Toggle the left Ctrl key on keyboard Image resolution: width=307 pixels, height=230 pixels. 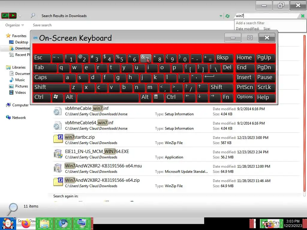[x=42, y=97]
